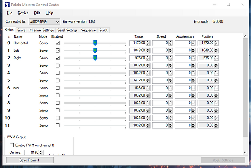Open the Device menu
The width and height of the screenshot is (251, 168).
pos(23,13)
